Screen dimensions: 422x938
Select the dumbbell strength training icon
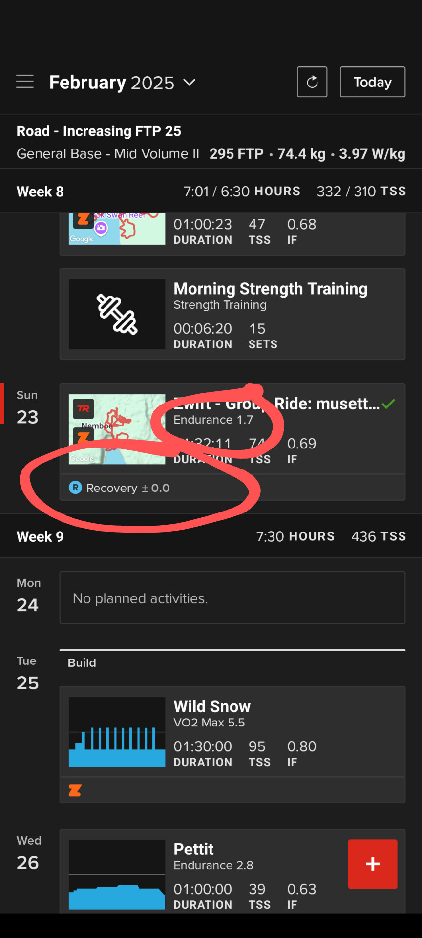[116, 314]
